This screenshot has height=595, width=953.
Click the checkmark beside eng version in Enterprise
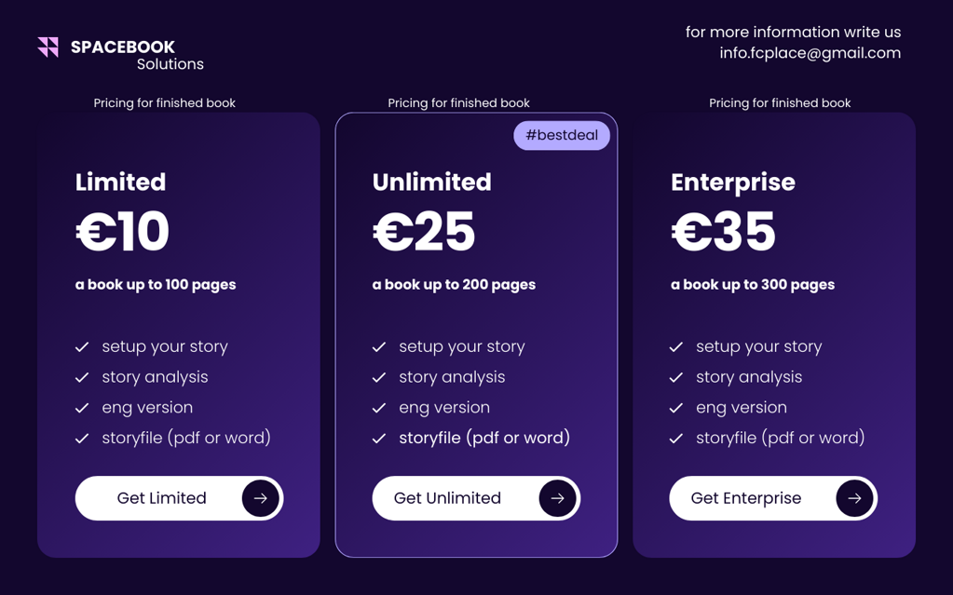tap(675, 408)
